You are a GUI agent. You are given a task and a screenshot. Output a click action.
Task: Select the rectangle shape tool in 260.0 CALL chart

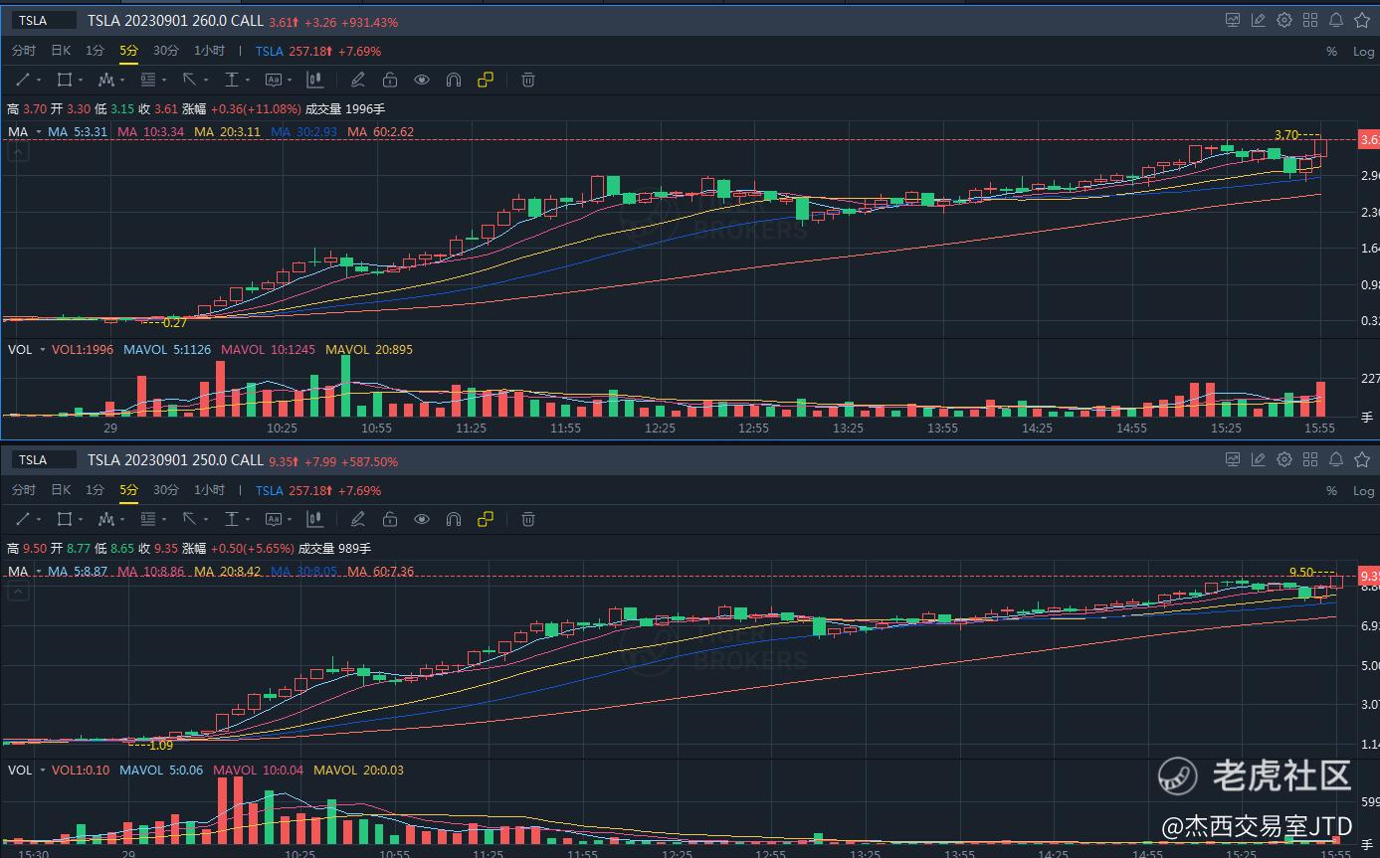65,80
